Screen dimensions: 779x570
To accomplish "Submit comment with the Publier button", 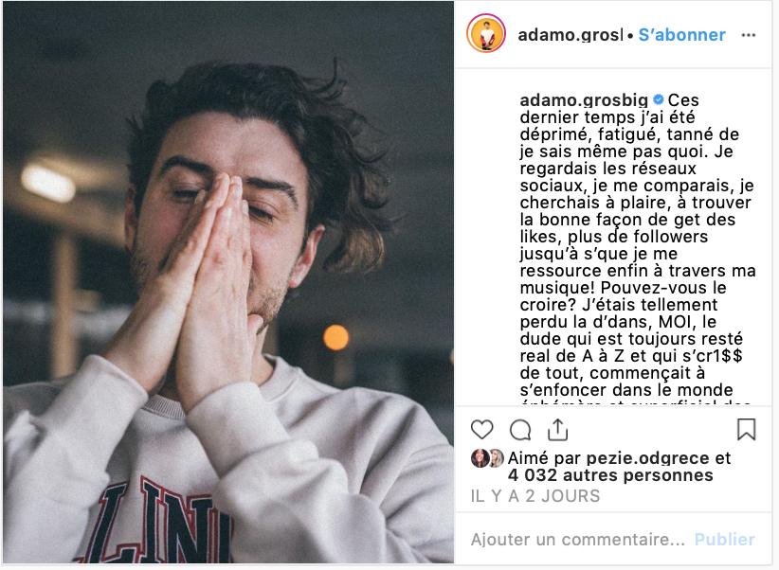I will click(725, 539).
